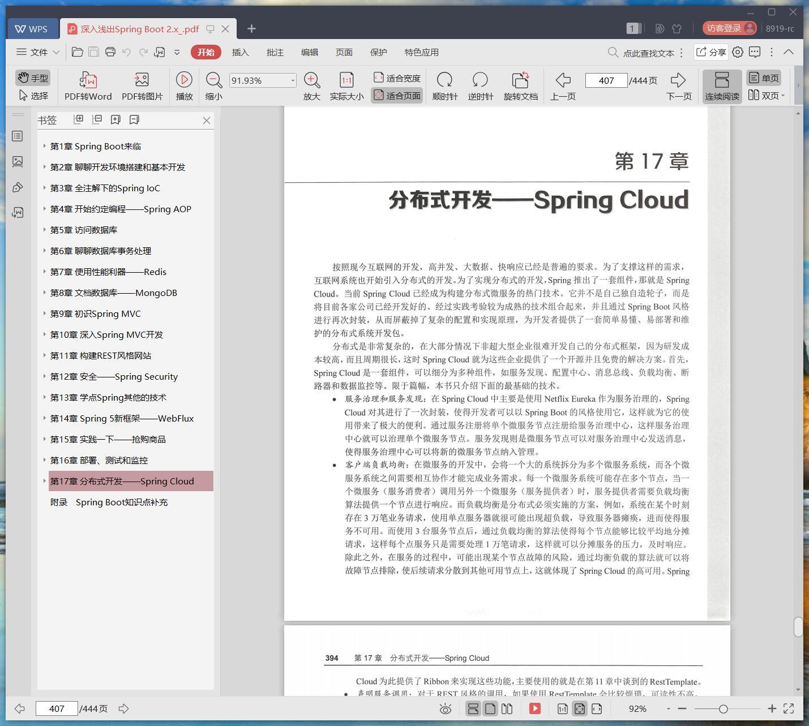This screenshot has width=809, height=726.
Task: Open the zoom percentage dropdown 91.93%
Action: point(293,80)
